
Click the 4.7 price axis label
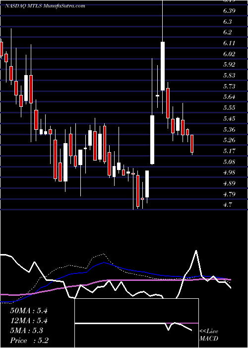[227, 205]
